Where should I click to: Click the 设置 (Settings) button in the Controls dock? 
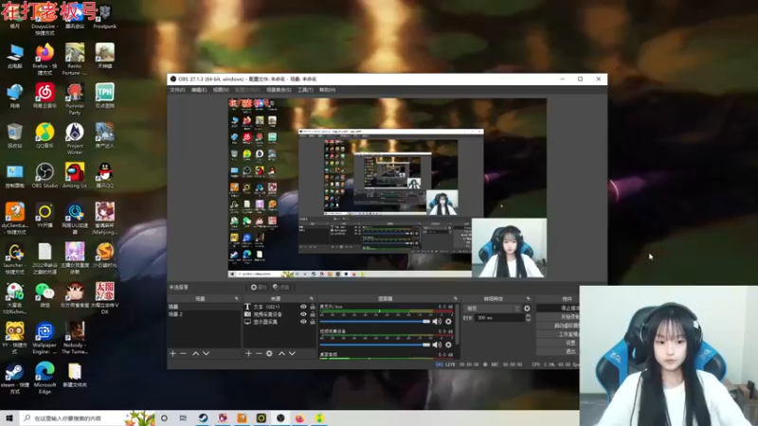[558, 343]
